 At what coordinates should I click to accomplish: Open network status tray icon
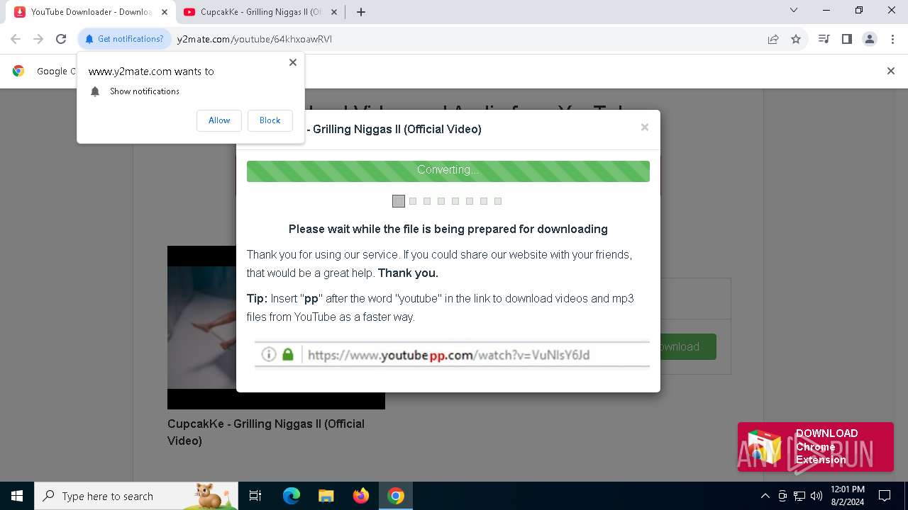point(799,496)
